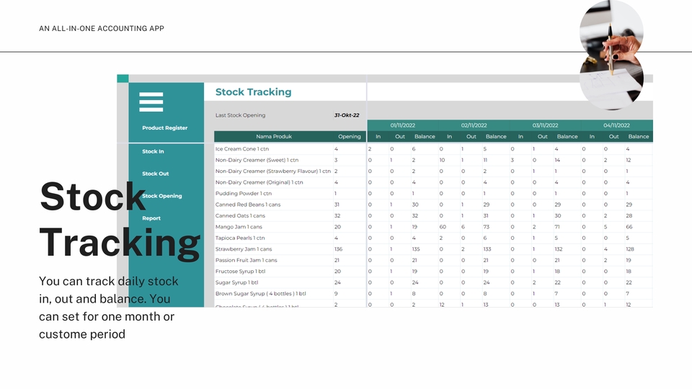Open the Stock Opening menu item
This screenshot has height=389, width=692.
[x=162, y=196]
